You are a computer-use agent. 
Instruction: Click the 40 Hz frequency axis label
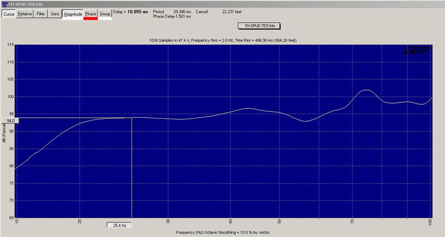pyautogui.click(x=230, y=221)
